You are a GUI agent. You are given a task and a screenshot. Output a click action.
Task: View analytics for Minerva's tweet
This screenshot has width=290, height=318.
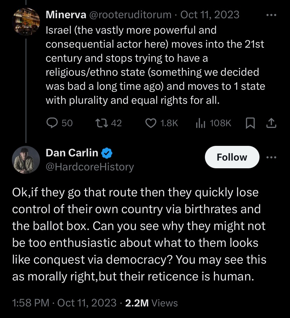tap(200, 123)
